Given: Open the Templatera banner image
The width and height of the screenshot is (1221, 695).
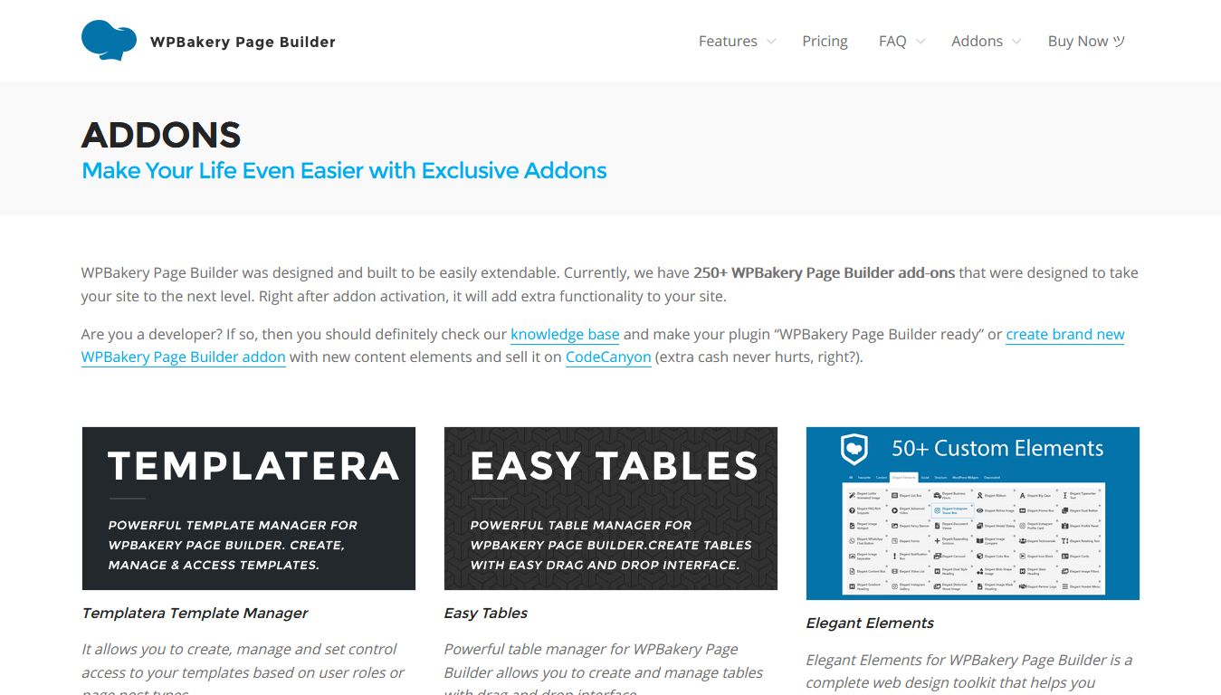Looking at the screenshot, I should 249,509.
